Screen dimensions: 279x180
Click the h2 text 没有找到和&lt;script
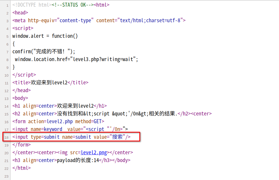click(83, 114)
